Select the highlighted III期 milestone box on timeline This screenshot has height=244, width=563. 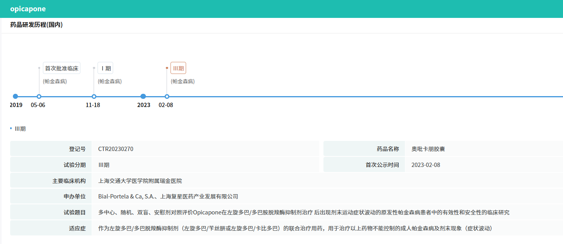[x=178, y=68]
